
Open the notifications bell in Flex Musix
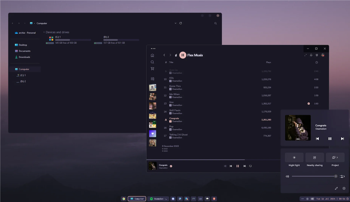311,55
